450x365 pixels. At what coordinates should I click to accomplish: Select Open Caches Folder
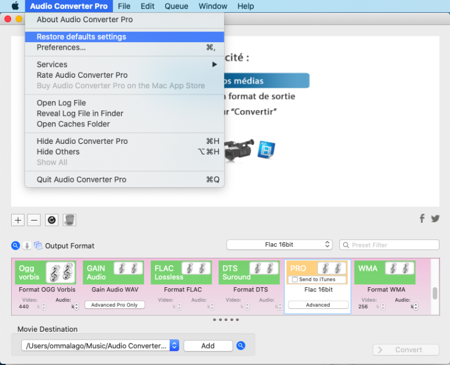[x=125, y=124]
